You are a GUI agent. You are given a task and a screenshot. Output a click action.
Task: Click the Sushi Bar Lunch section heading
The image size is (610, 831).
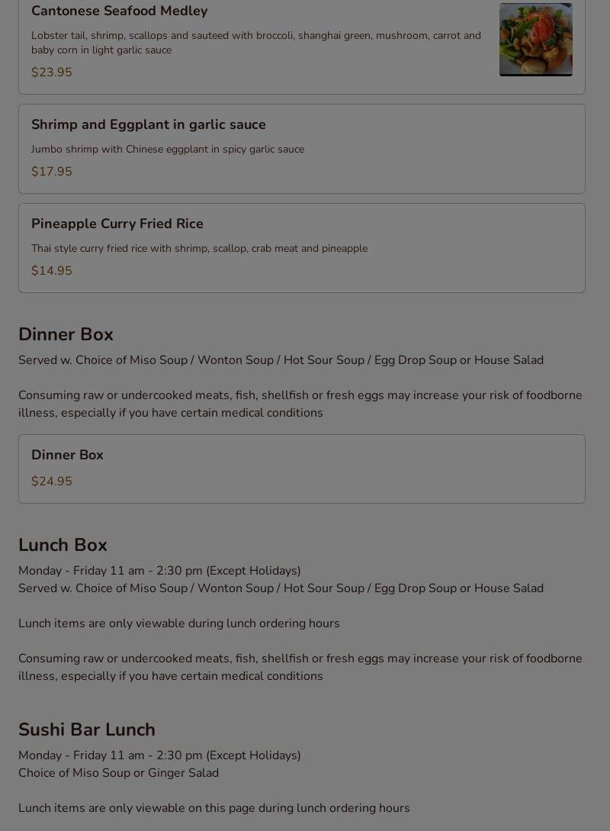tap(86, 730)
